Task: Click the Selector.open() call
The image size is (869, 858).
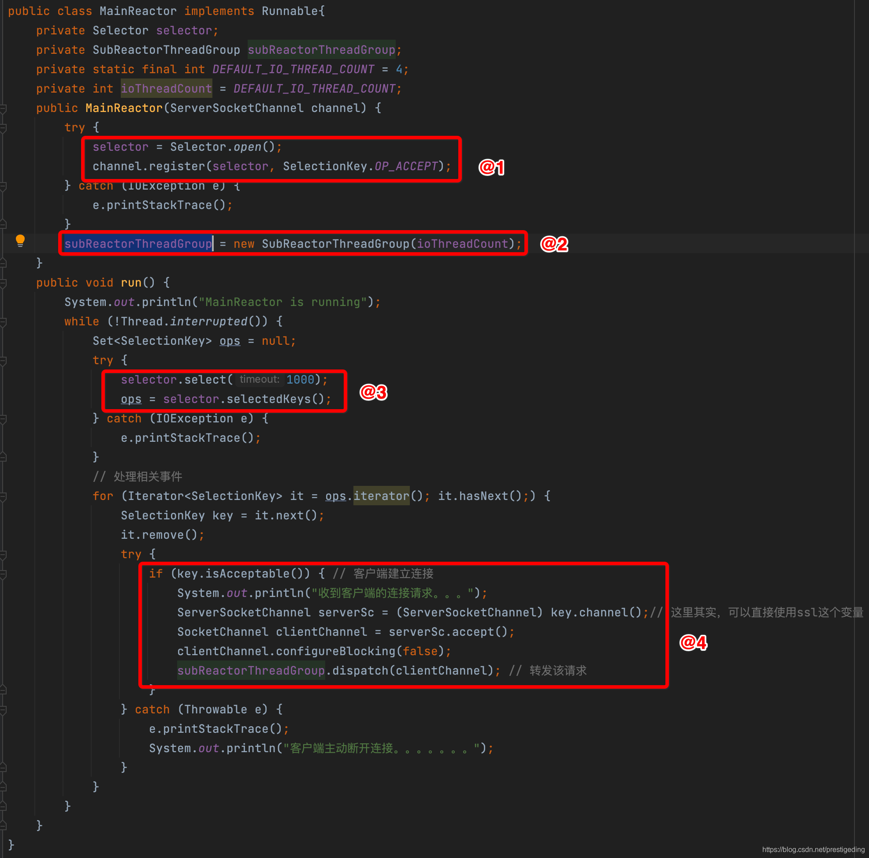Action: 222,147
